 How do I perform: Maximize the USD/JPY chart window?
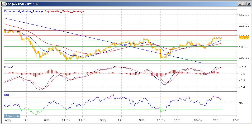coord(244,4)
